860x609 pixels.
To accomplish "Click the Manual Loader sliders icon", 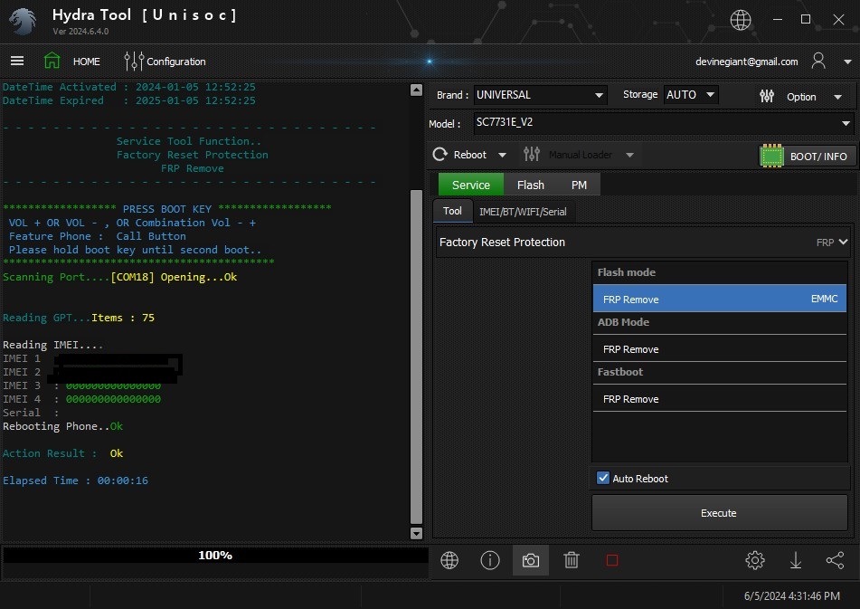I will 532,154.
